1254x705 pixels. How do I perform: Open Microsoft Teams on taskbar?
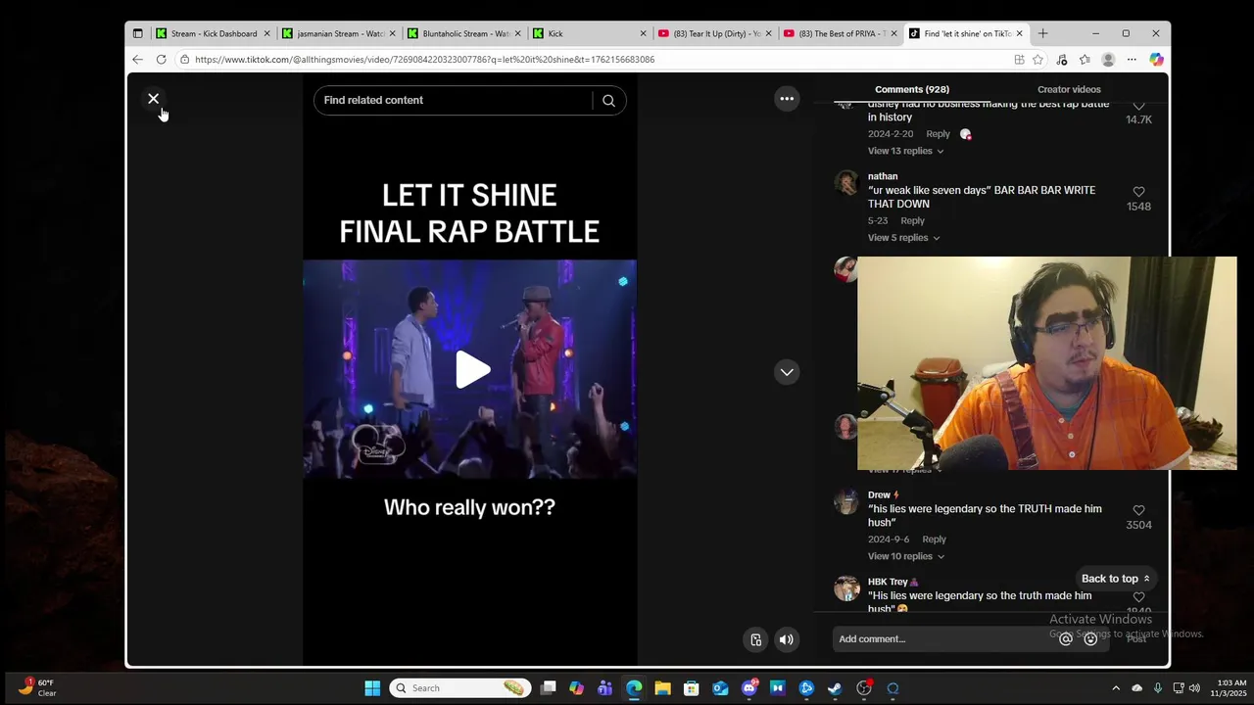pos(604,688)
